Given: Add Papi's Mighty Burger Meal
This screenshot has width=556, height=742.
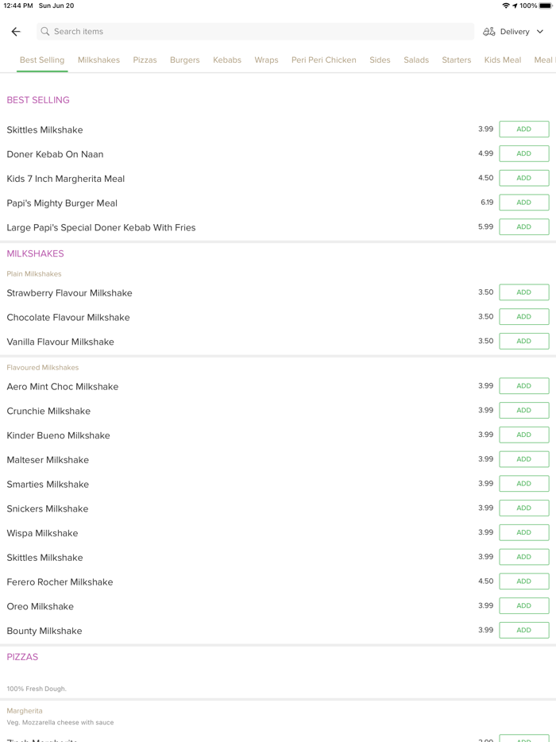Looking at the screenshot, I should click(x=523, y=203).
